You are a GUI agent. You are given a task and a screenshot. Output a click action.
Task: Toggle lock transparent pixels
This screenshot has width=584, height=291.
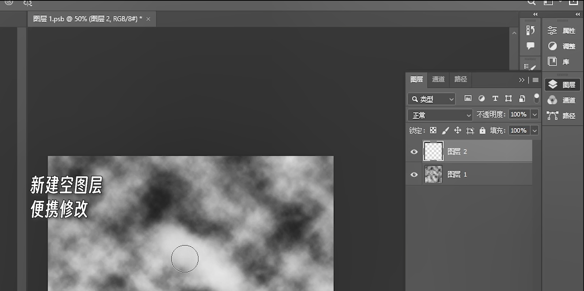[x=433, y=130]
